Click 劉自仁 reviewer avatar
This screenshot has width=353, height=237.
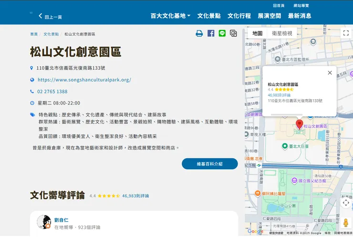point(44,222)
